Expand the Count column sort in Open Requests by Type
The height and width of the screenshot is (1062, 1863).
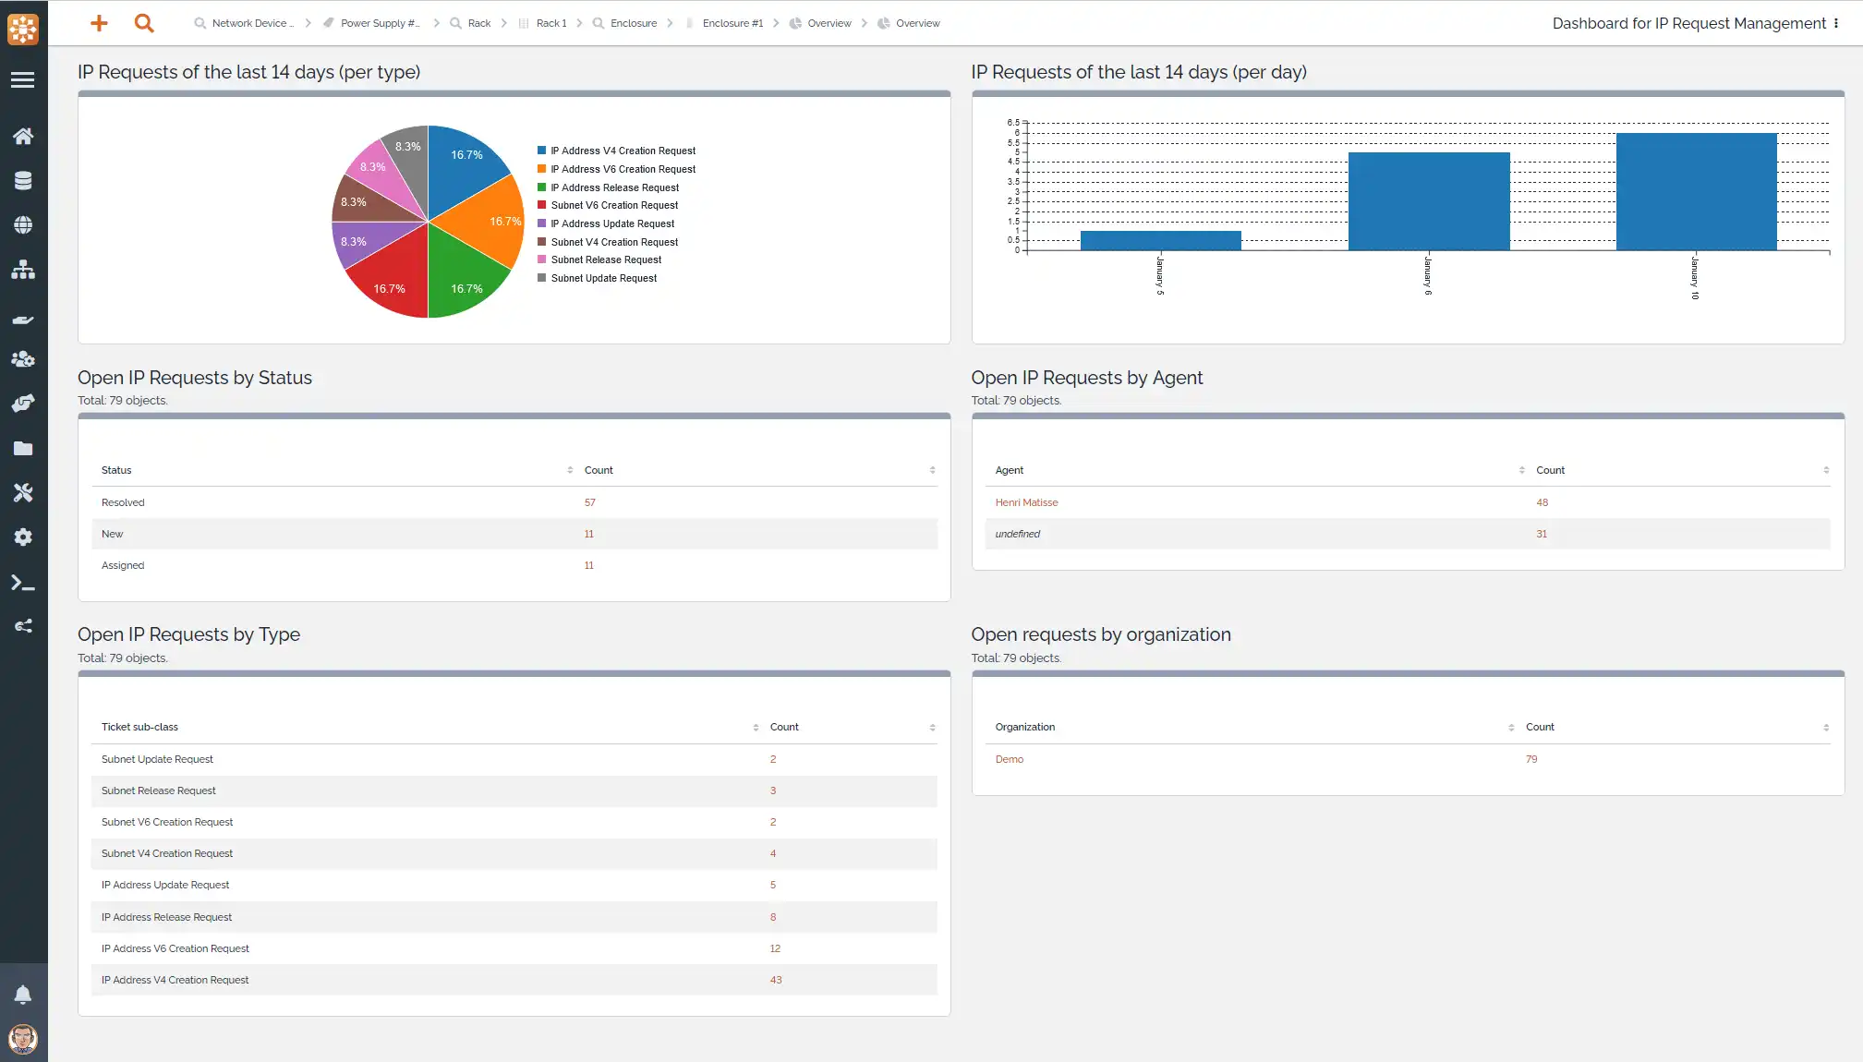point(931,727)
